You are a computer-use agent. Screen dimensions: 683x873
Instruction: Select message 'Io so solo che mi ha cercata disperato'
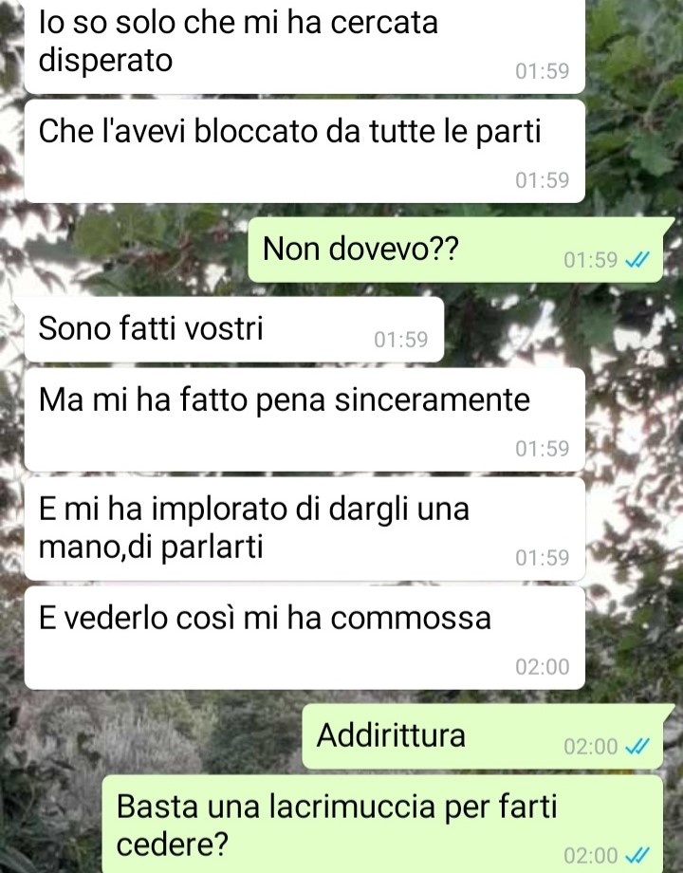click(305, 45)
